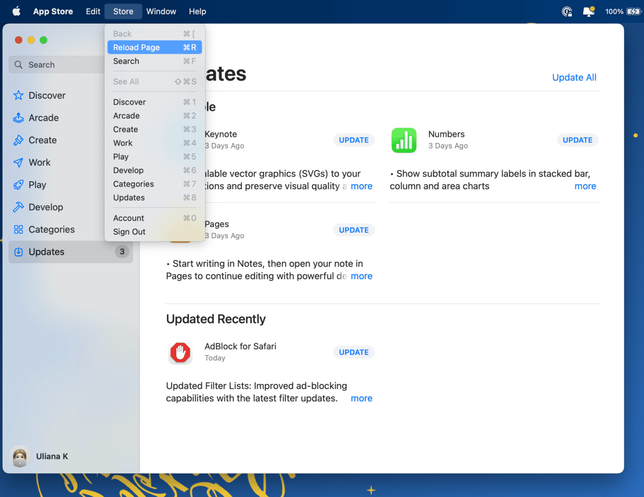Open the App Store application menu
644x497 pixels.
click(x=53, y=11)
